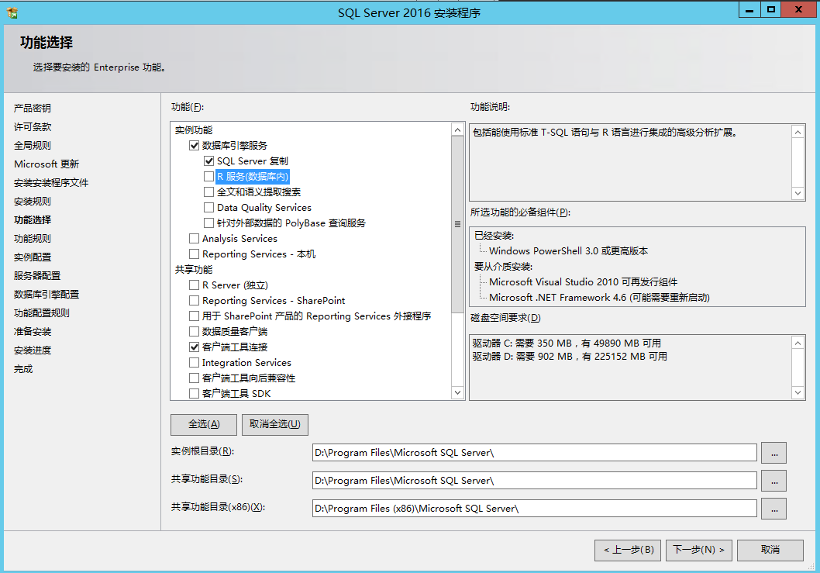
Task: Click the 取消全选(U) button
Action: click(275, 424)
